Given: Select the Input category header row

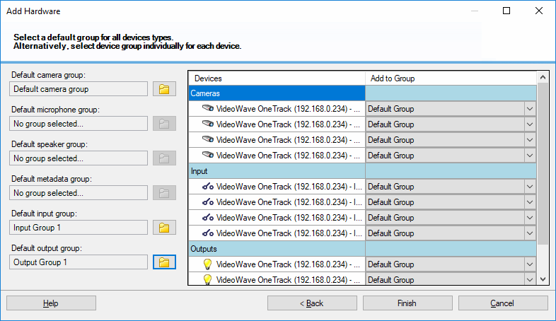Looking at the screenshot, I should 362,171.
